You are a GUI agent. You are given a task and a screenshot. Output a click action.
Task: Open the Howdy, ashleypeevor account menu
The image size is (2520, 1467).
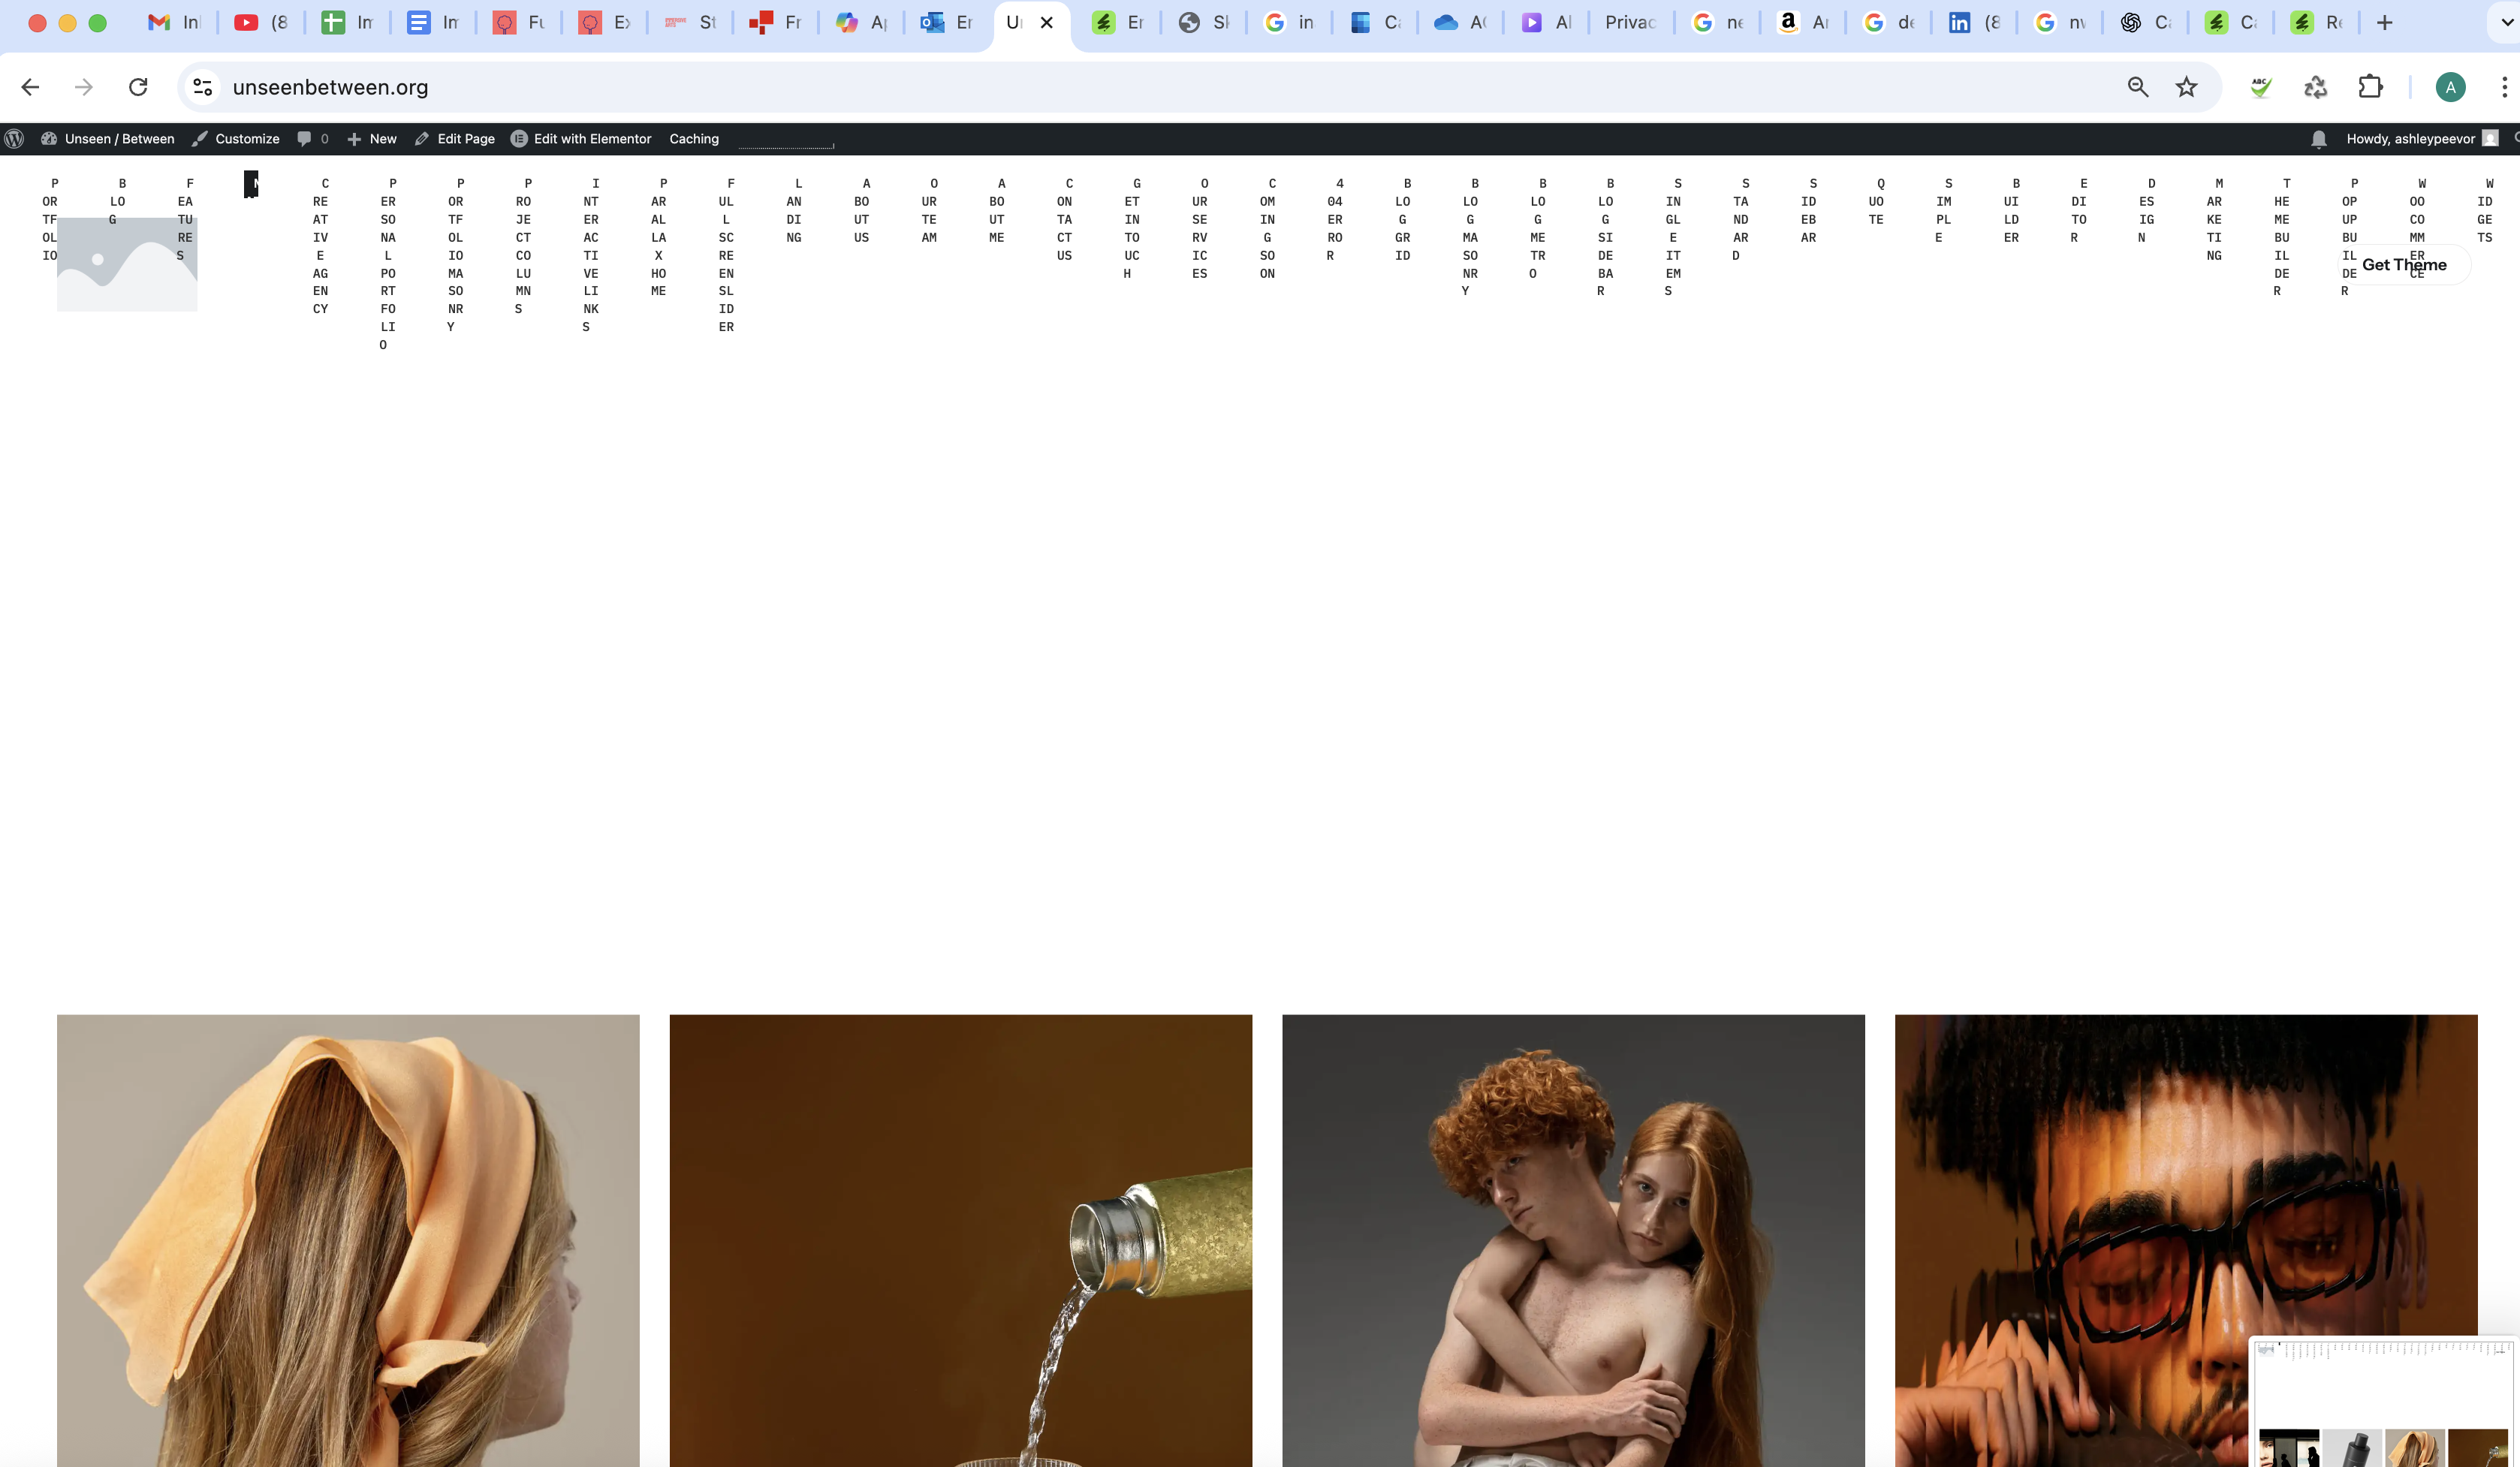[2410, 139]
